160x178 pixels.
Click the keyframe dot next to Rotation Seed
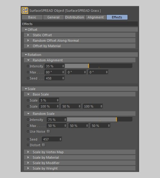pos(28,78)
